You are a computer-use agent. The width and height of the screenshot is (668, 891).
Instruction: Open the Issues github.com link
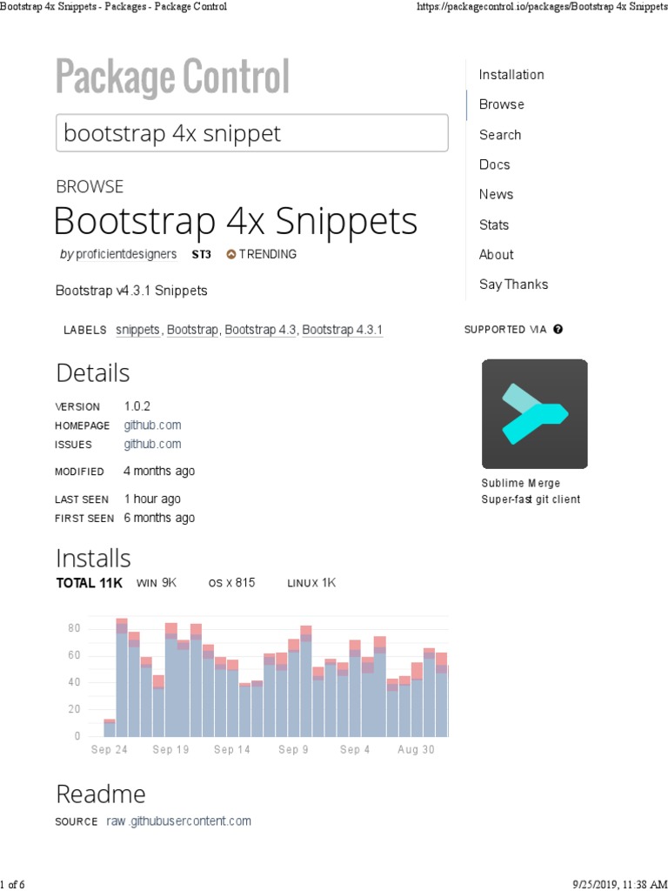pyautogui.click(x=152, y=445)
